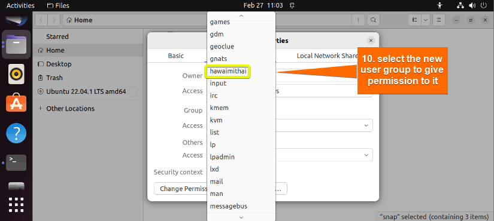Image resolution: width=494 pixels, height=221 pixels.
Task: Open the view options dropdown arrow
Action: 426,20
